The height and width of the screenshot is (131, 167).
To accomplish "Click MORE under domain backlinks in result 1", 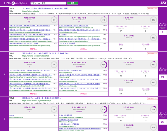I will [83, 49].
